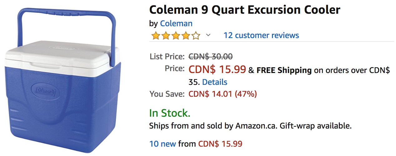Expand the star rating dropdown chevron
This screenshot has height=156, width=396.
(208, 35)
